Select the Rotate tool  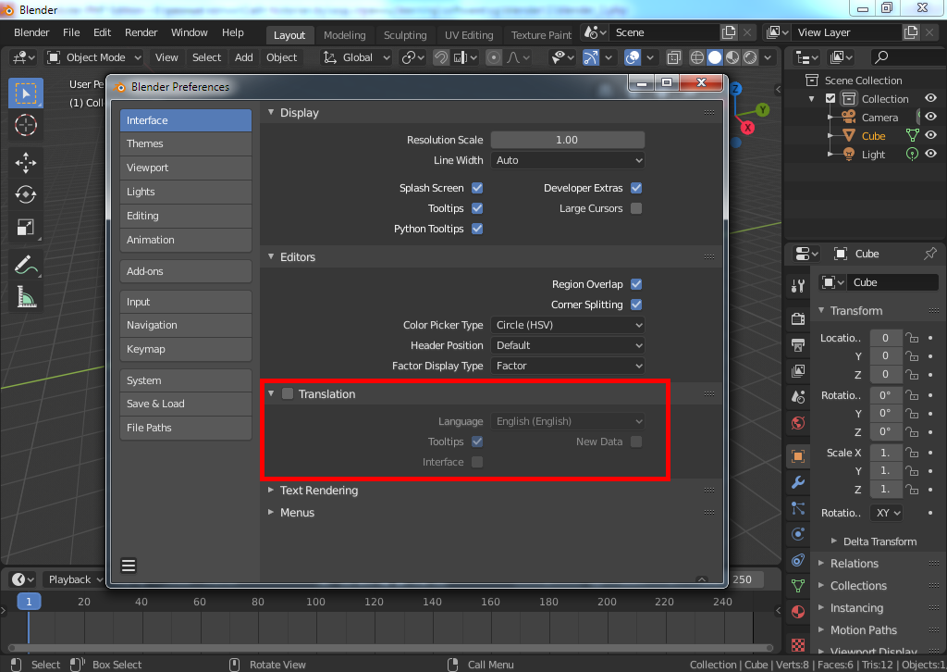tap(26, 194)
